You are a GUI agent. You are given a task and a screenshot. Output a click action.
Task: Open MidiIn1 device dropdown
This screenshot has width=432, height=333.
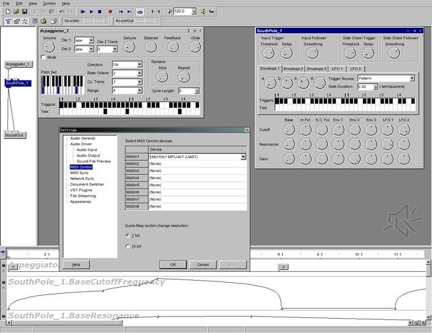point(243,157)
